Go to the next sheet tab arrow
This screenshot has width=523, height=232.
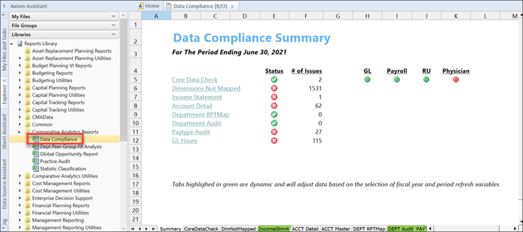(147, 229)
